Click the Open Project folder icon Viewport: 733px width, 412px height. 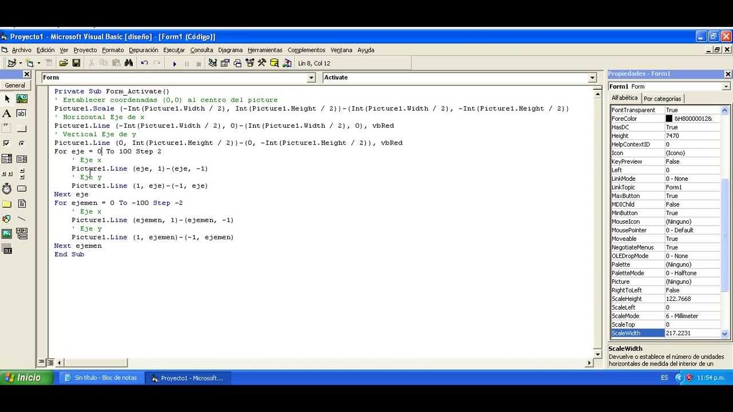coord(64,63)
